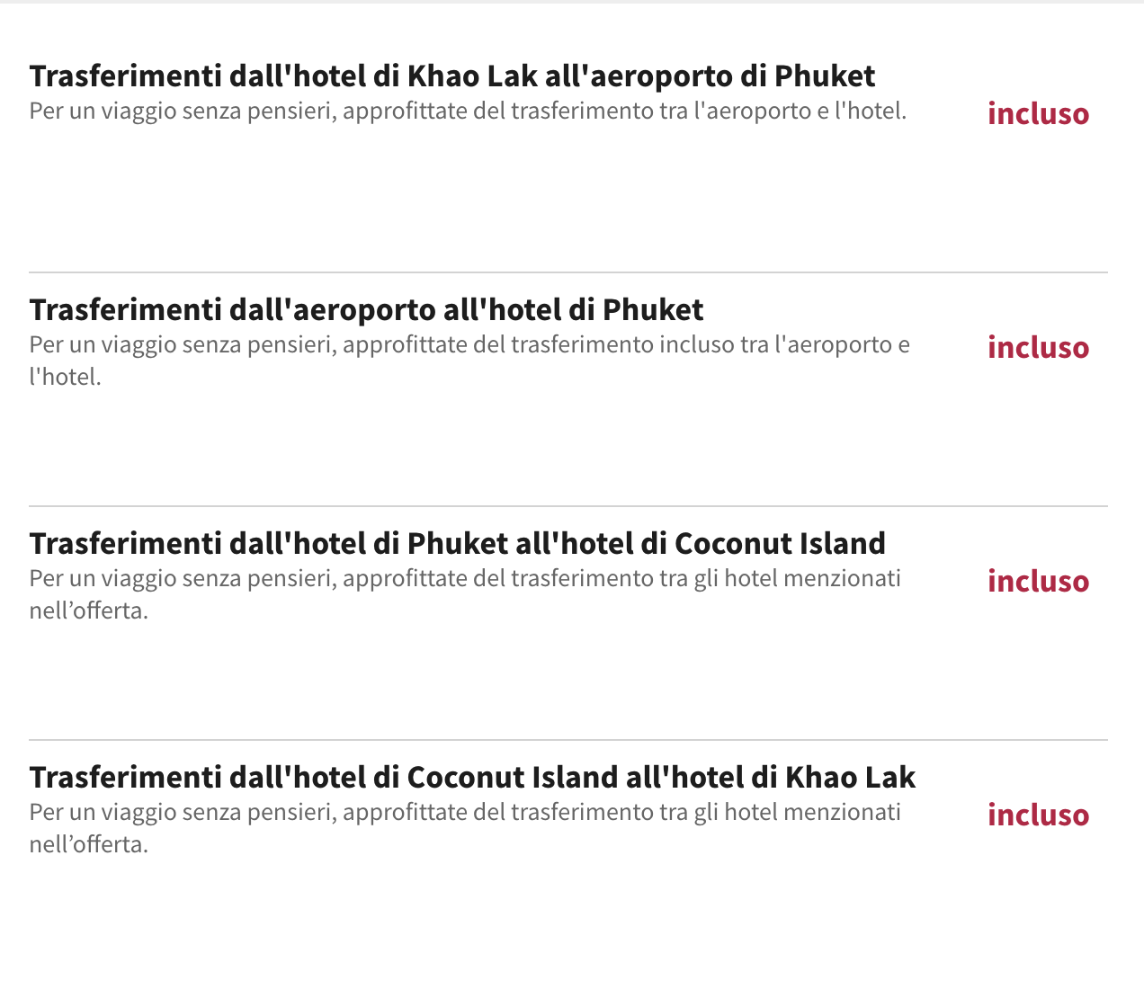The width and height of the screenshot is (1144, 998).
Task: Select 'incluso' label for Coconut Island transfer
Action: tap(1039, 582)
